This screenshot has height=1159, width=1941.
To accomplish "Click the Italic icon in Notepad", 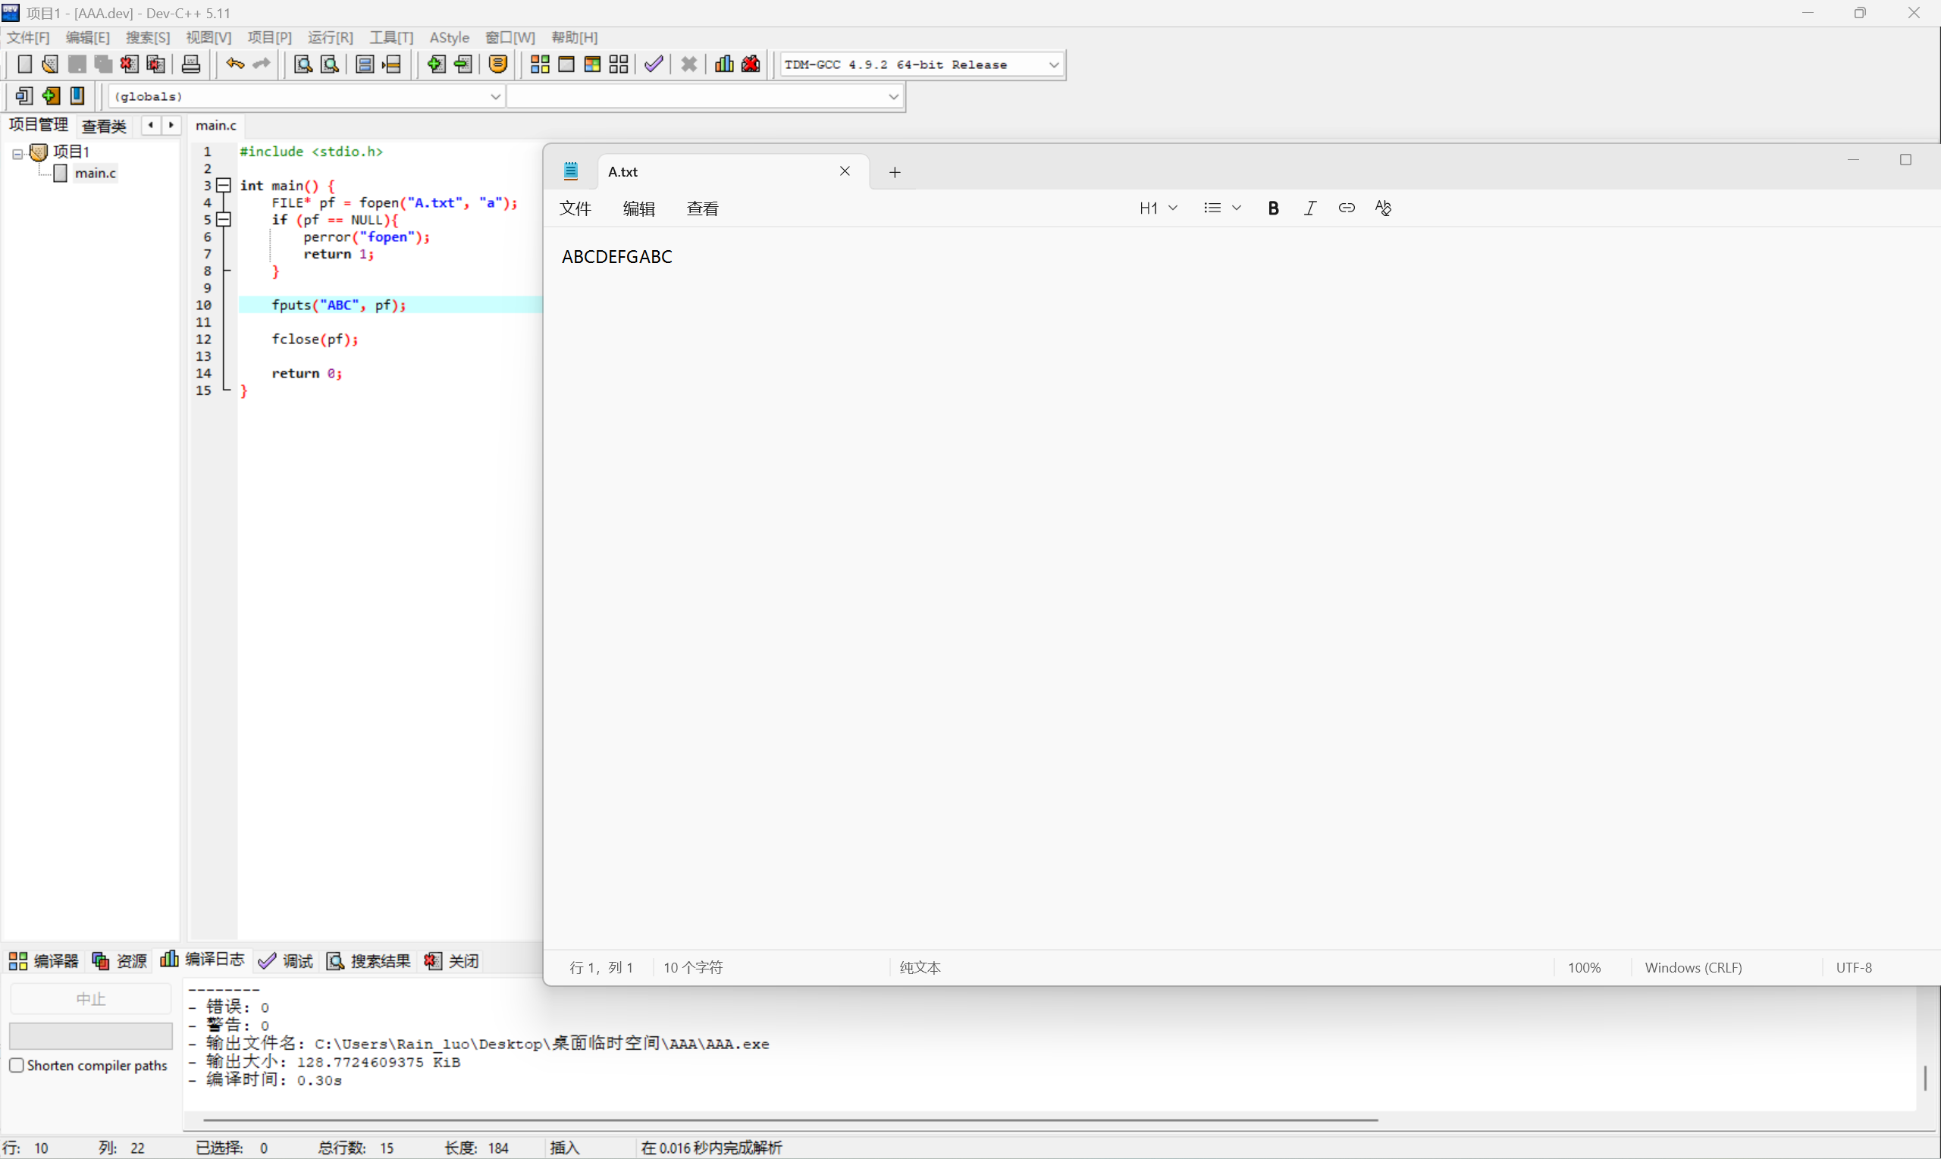I will pyautogui.click(x=1310, y=208).
